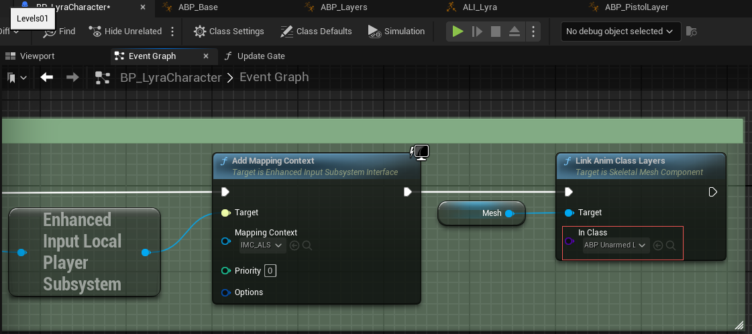Click the Eject button
The height and width of the screenshot is (334, 752).
click(x=515, y=31)
